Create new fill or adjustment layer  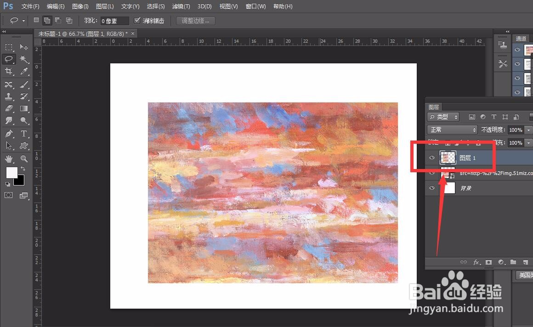click(x=501, y=262)
